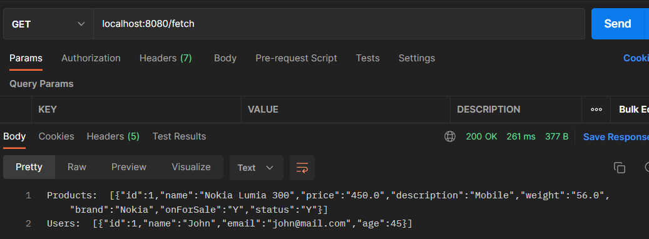Click the request URL field
This screenshot has width=649, height=239.
[339, 24]
